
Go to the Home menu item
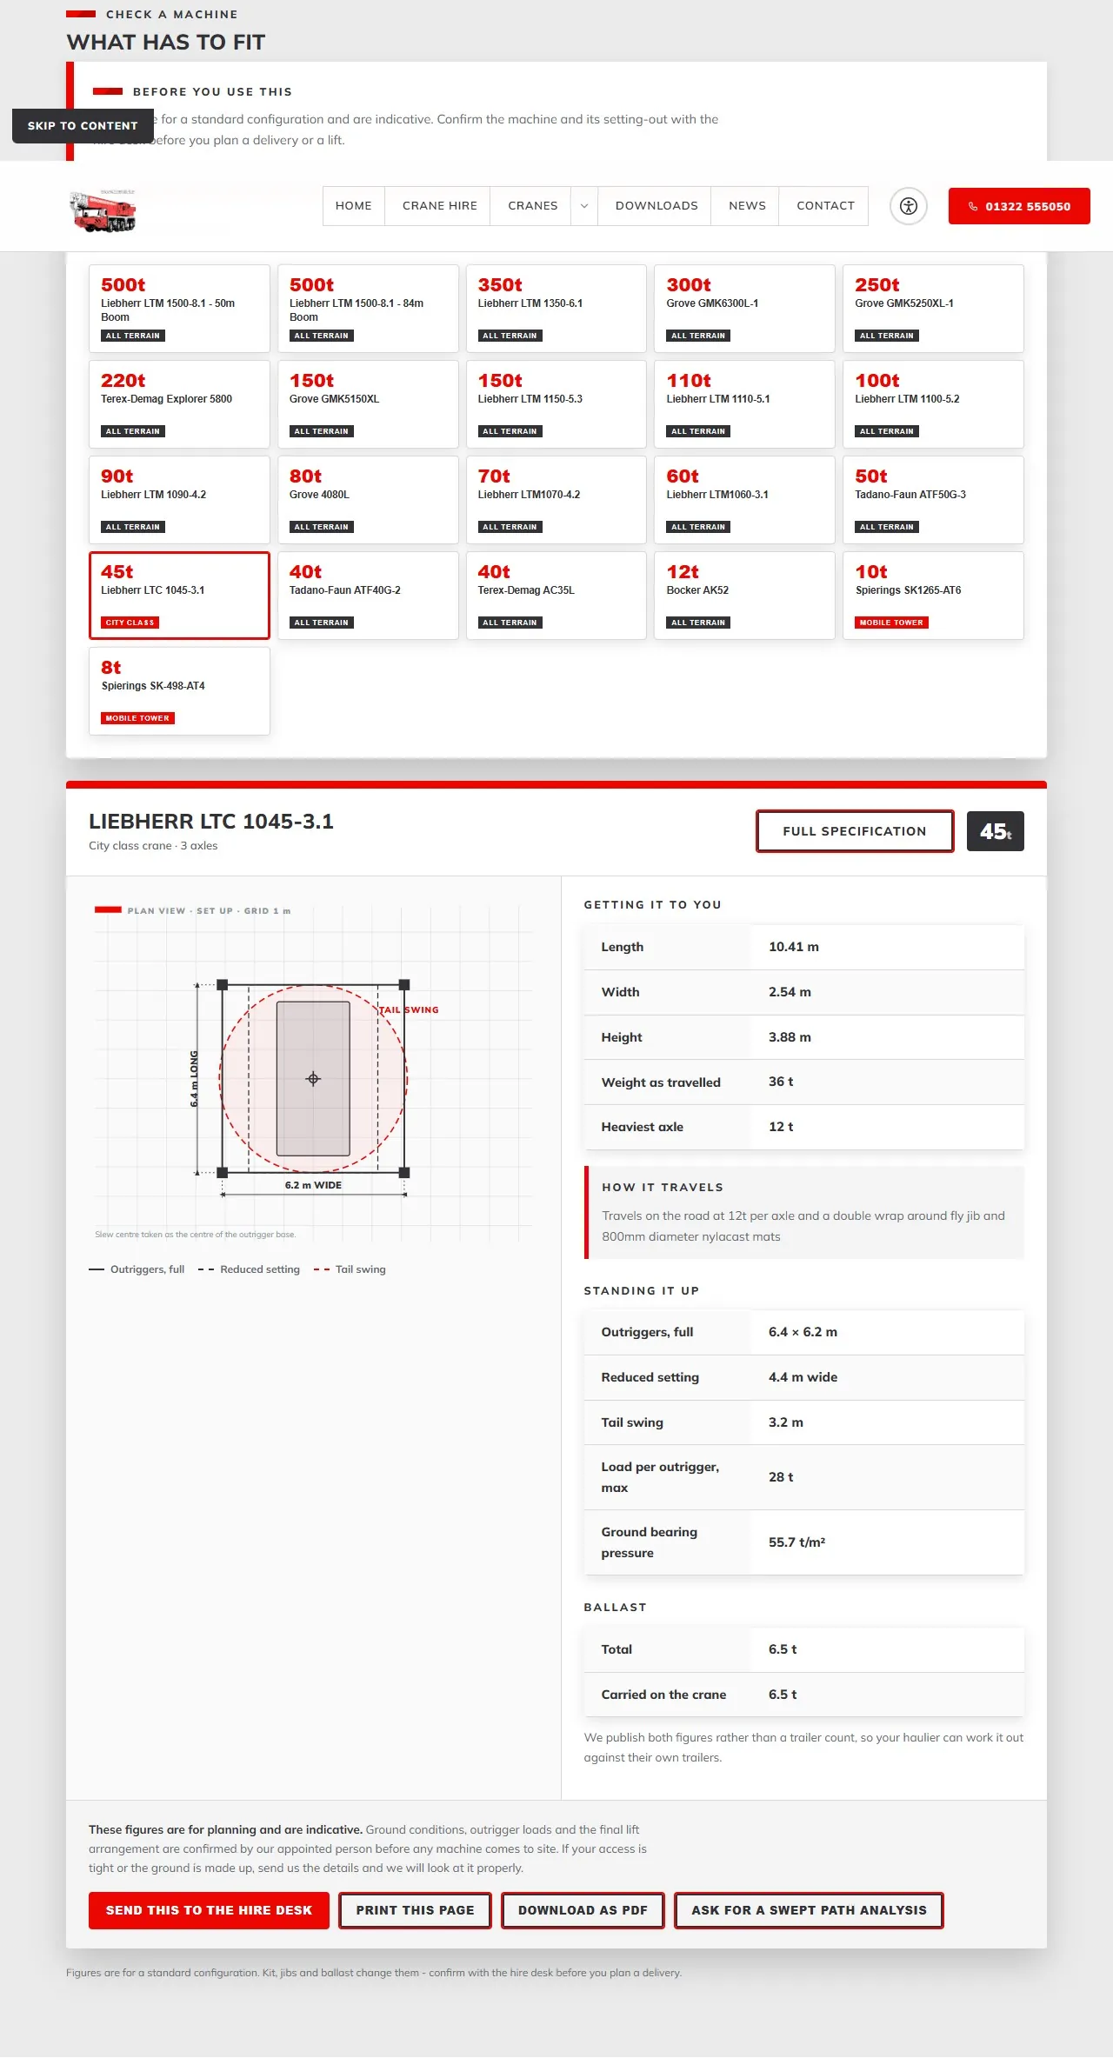[x=354, y=206]
